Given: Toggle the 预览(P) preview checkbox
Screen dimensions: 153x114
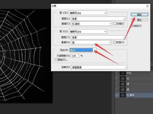Looking at the screenshot, I should coord(132,26).
